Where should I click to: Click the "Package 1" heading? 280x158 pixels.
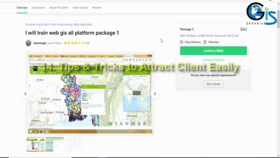coord(187,29)
